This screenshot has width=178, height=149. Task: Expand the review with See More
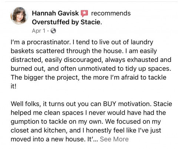(x=114, y=139)
